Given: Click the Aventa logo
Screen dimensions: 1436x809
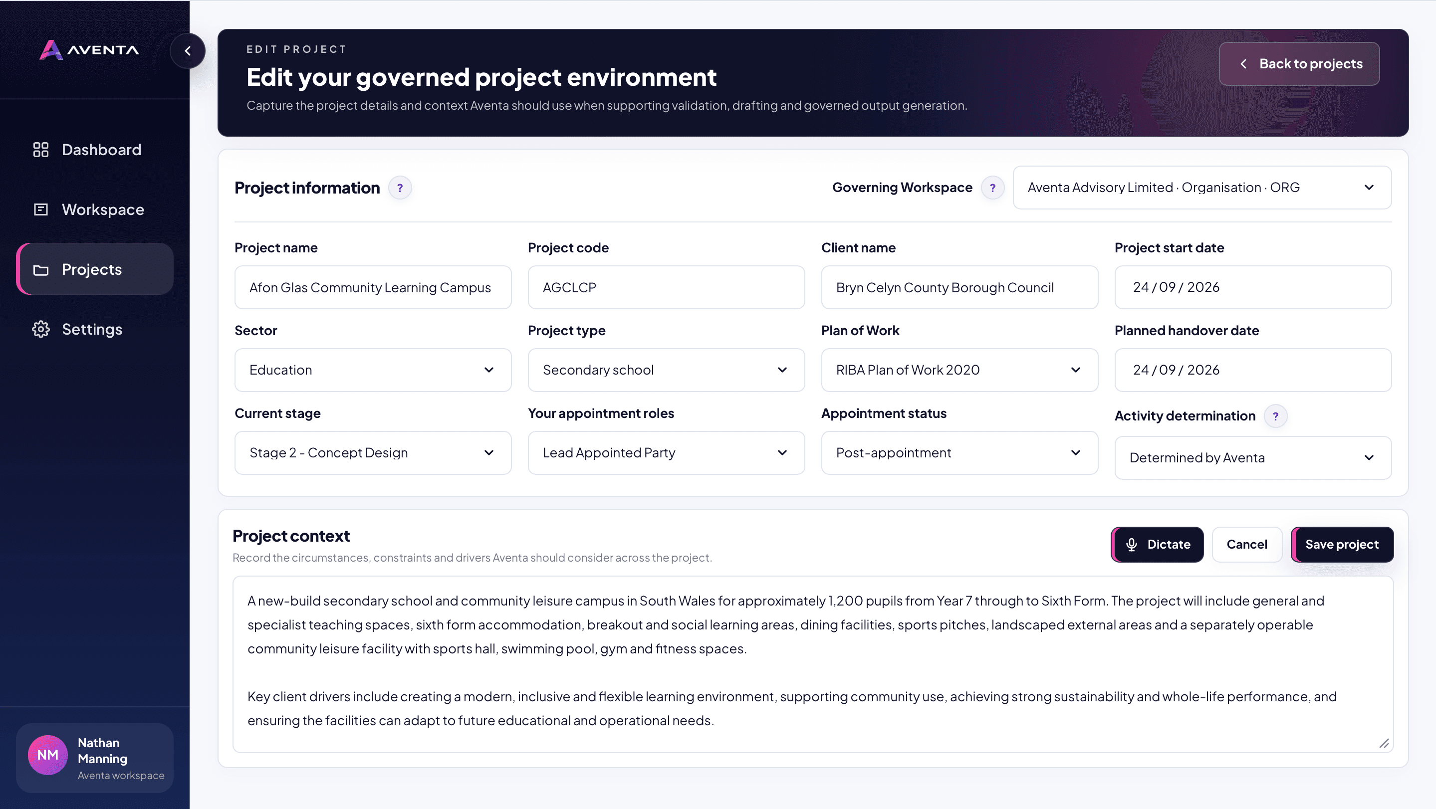Looking at the screenshot, I should [89, 50].
